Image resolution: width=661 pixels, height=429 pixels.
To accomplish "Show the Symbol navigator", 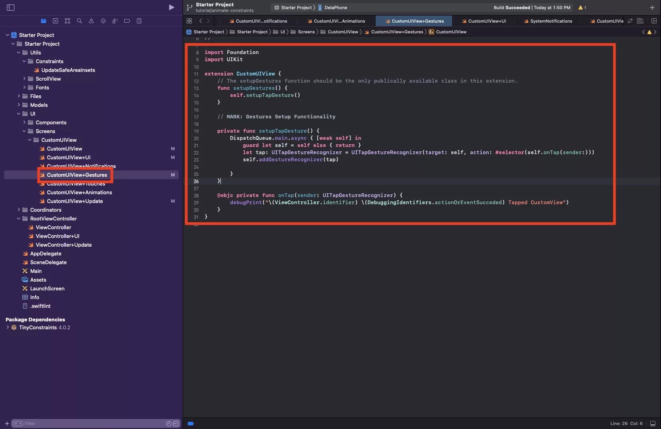I will (x=67, y=21).
